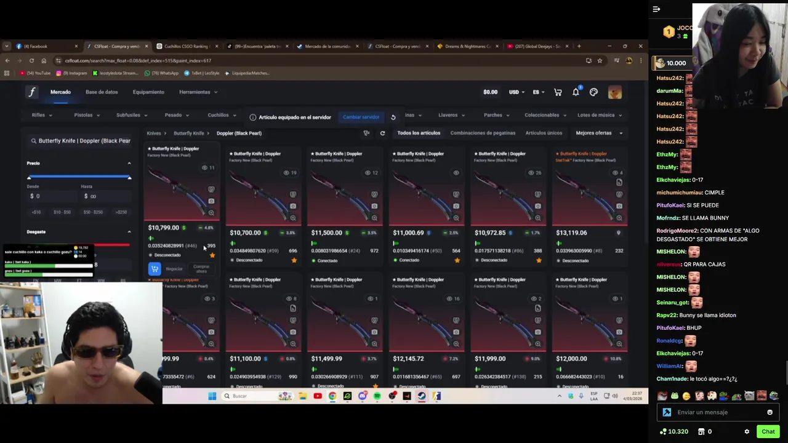The image size is (788, 443).
Task: Toggle favorite star on $11,000.69 knife
Action: click(x=457, y=261)
